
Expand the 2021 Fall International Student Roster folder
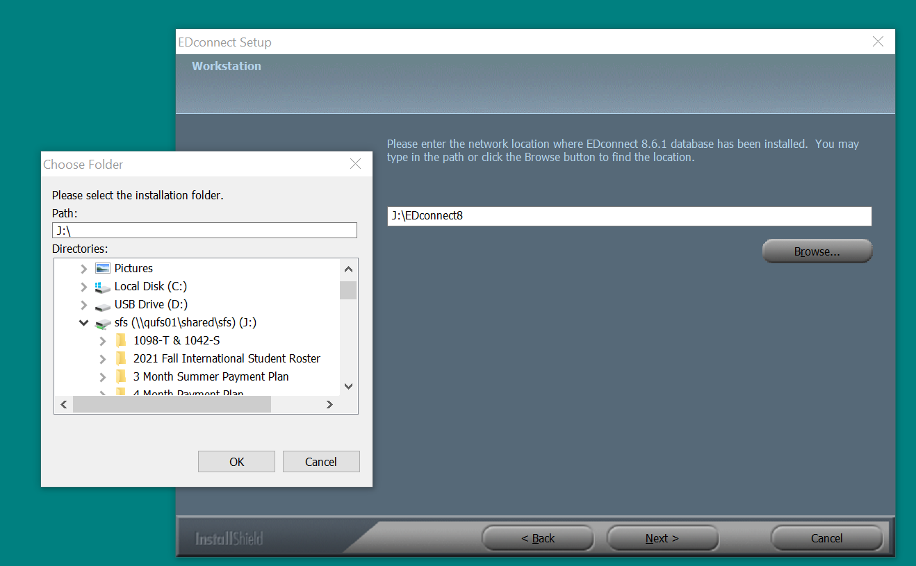[103, 359]
